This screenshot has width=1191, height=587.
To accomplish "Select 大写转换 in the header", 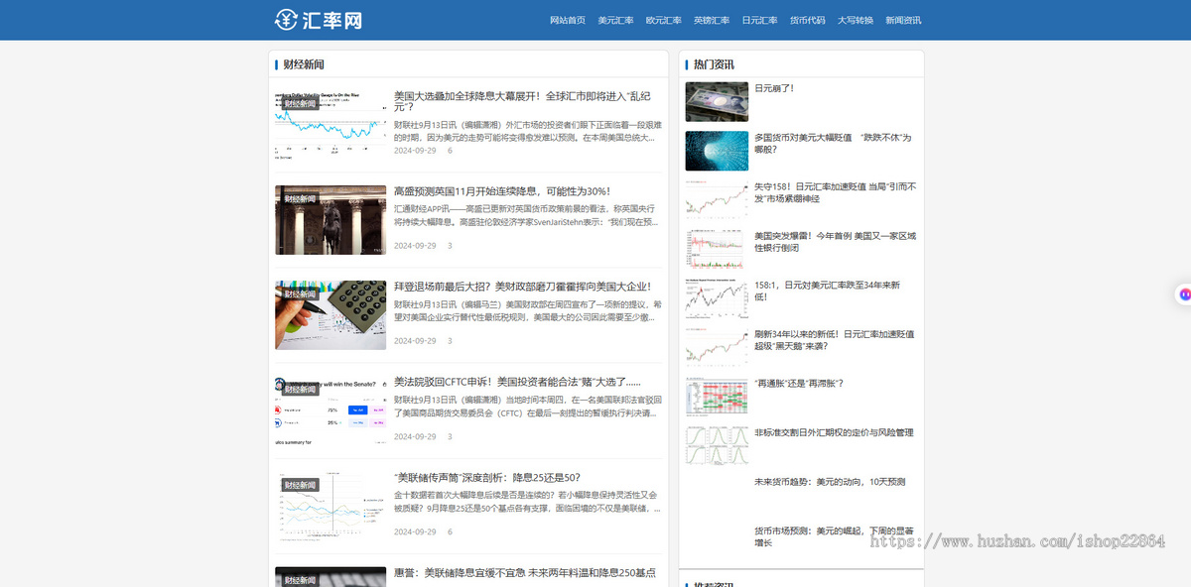I will coord(856,20).
